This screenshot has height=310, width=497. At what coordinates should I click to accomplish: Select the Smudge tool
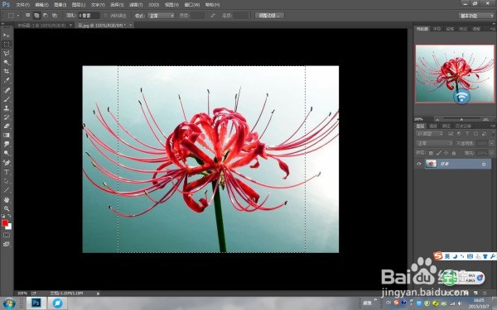coord(7,144)
